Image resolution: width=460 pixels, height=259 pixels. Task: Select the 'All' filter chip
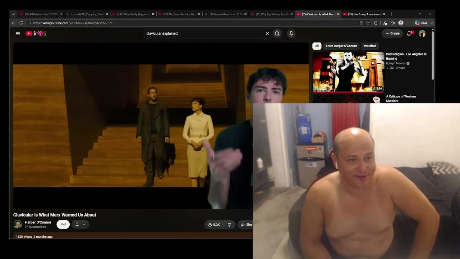(x=317, y=46)
